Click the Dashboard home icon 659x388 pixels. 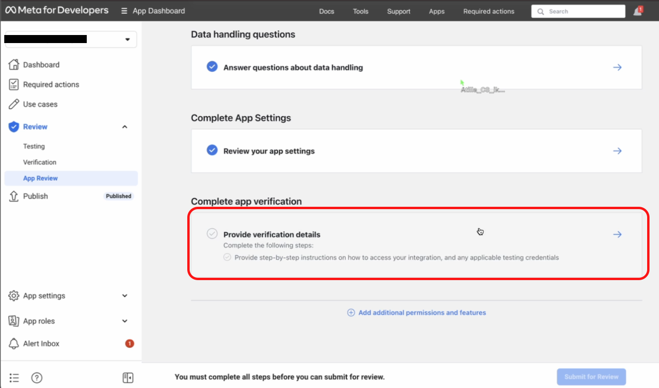pyautogui.click(x=14, y=64)
